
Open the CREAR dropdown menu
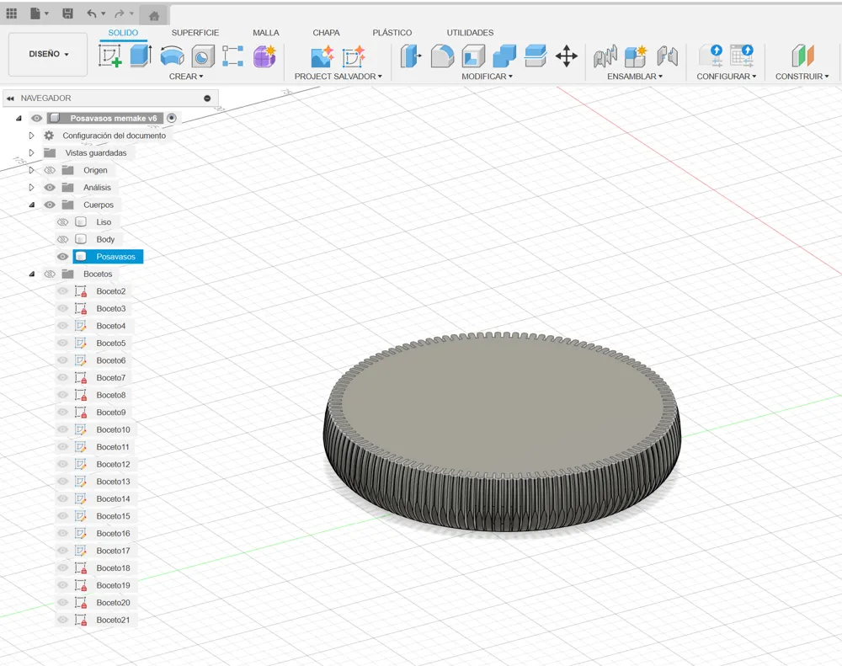point(186,77)
